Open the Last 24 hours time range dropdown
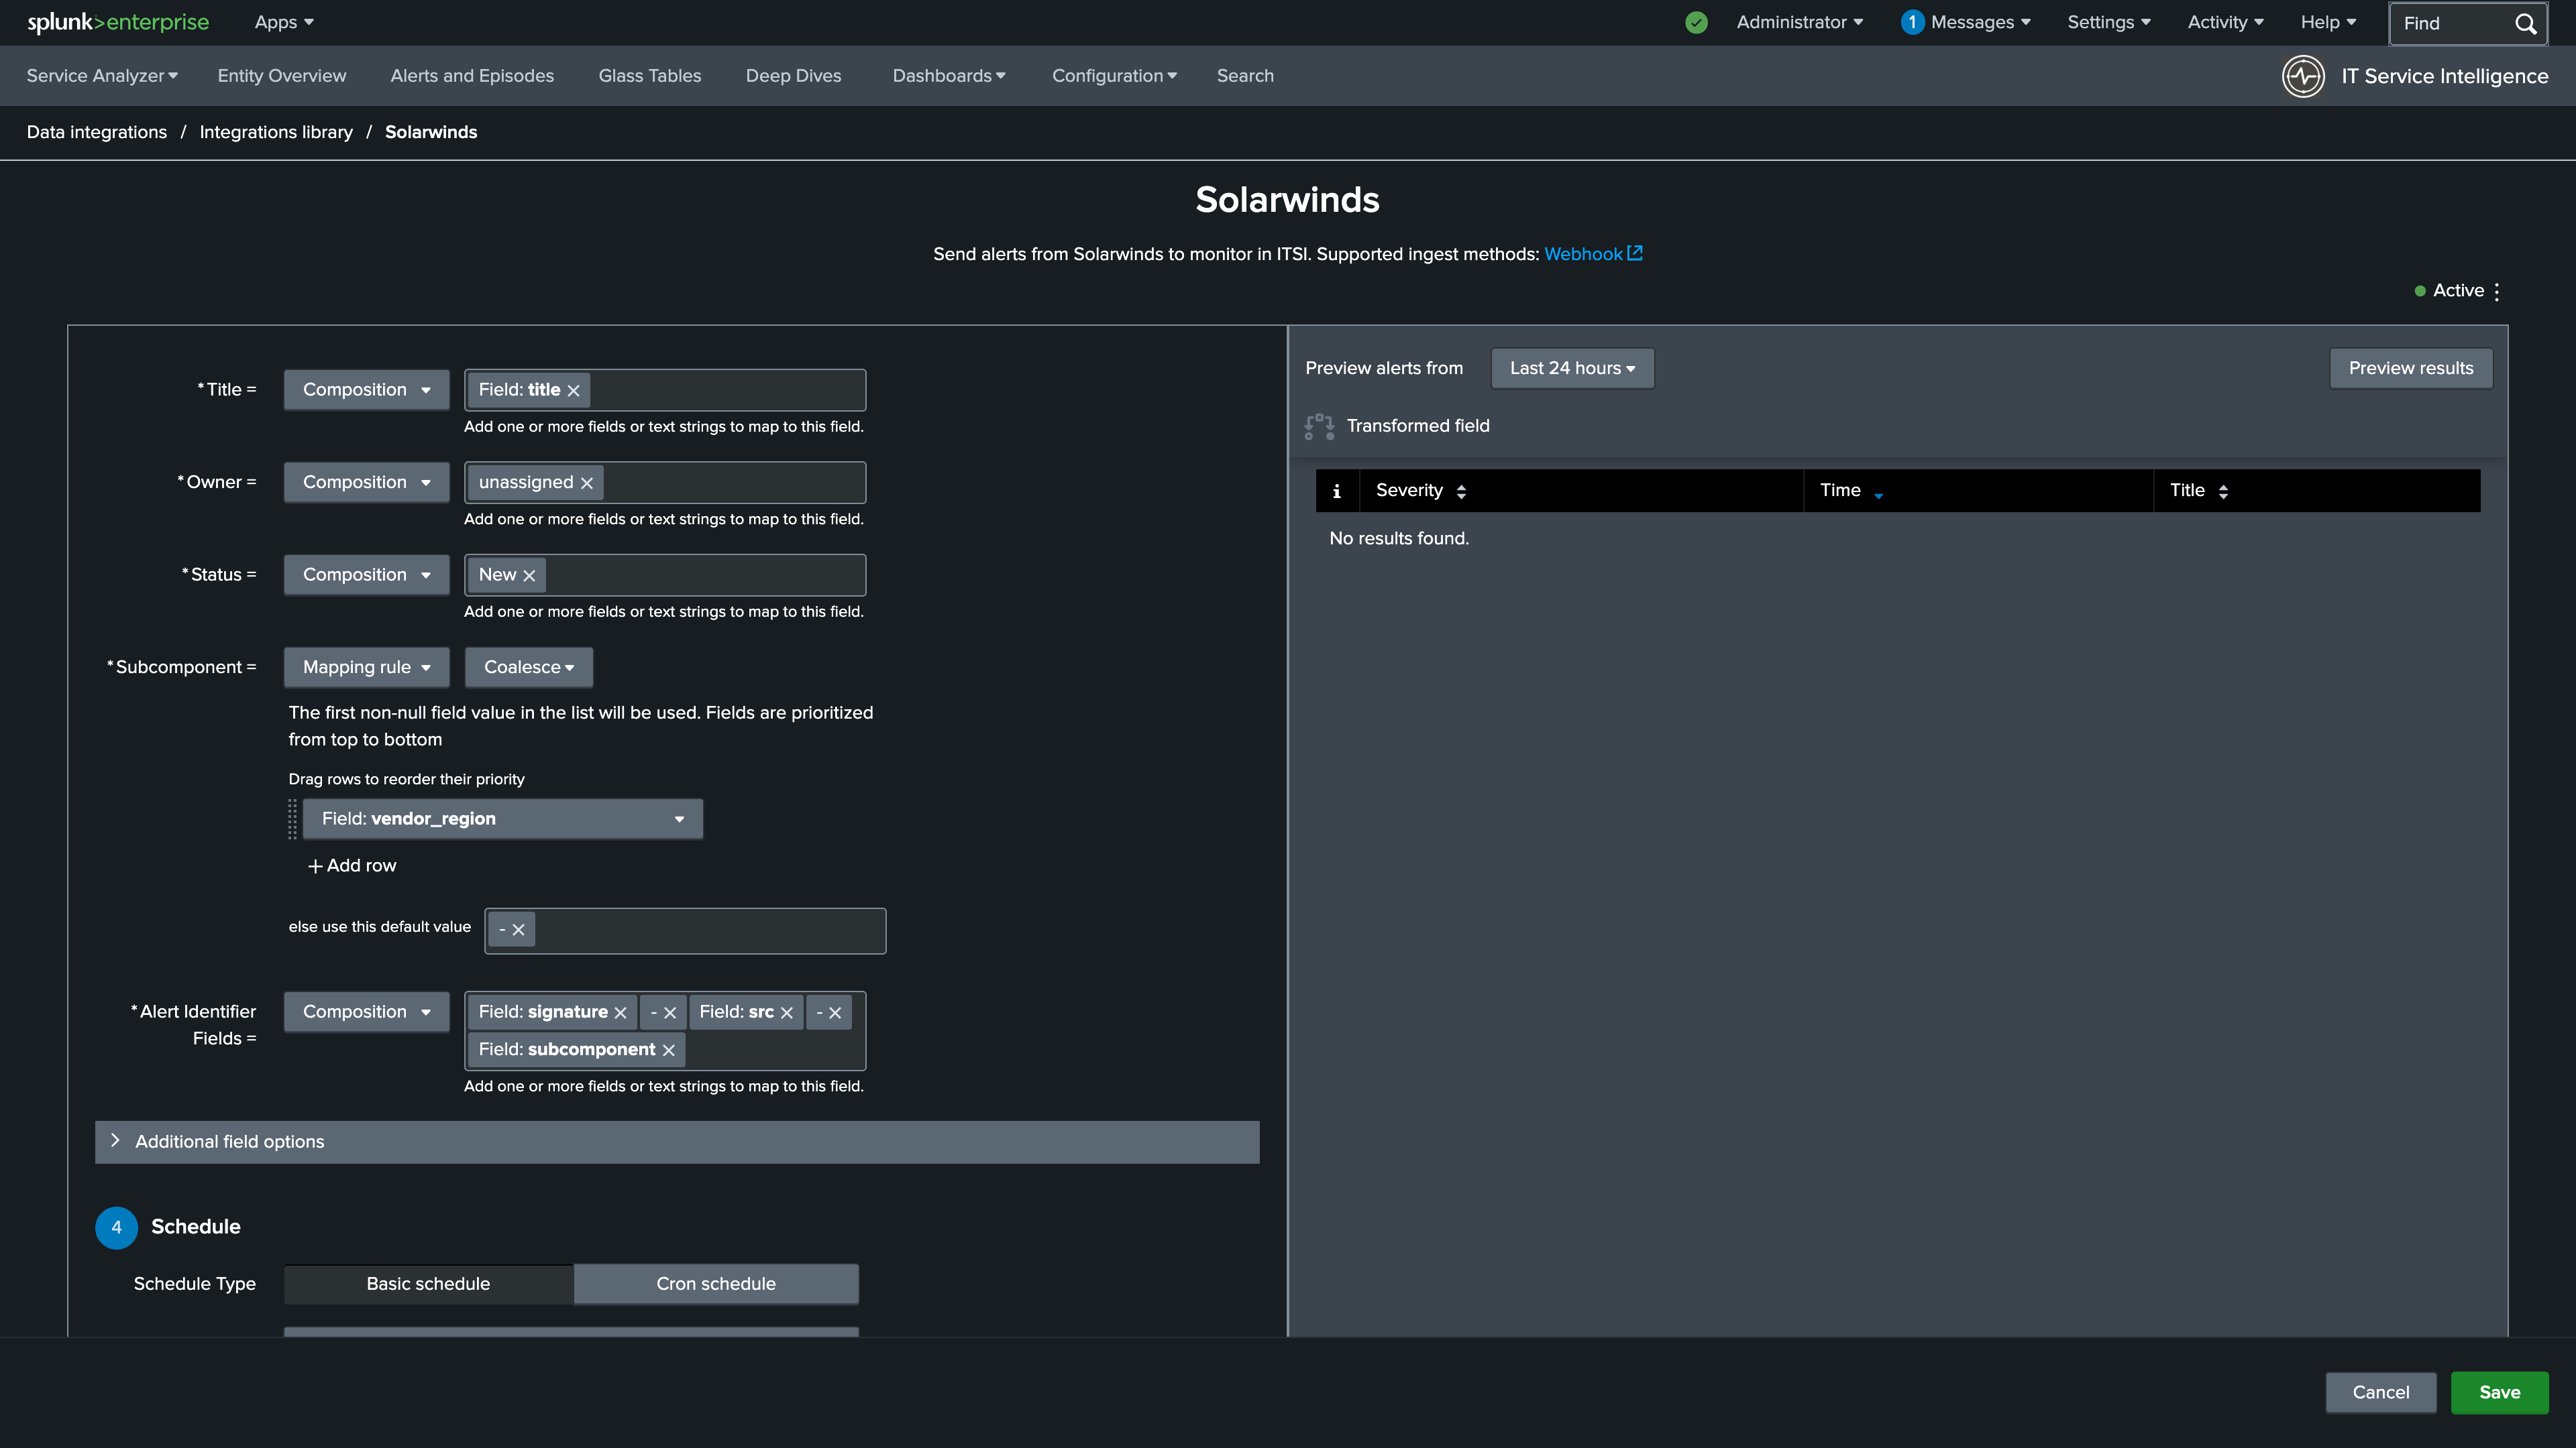 (x=1572, y=369)
